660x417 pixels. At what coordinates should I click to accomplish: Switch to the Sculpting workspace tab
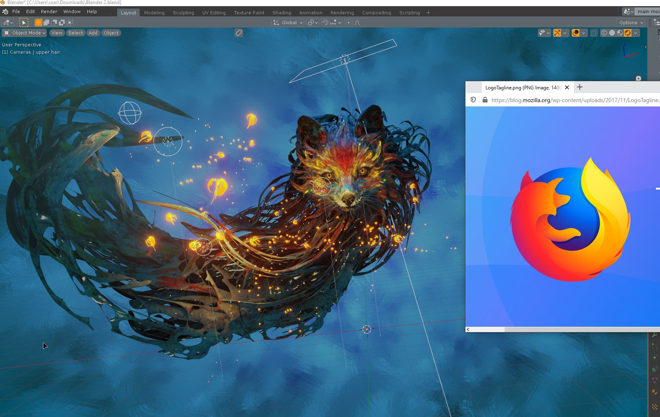tap(184, 13)
